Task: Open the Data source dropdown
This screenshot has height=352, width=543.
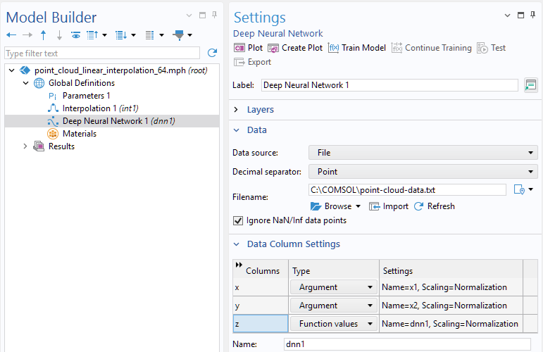Action: tap(423, 153)
